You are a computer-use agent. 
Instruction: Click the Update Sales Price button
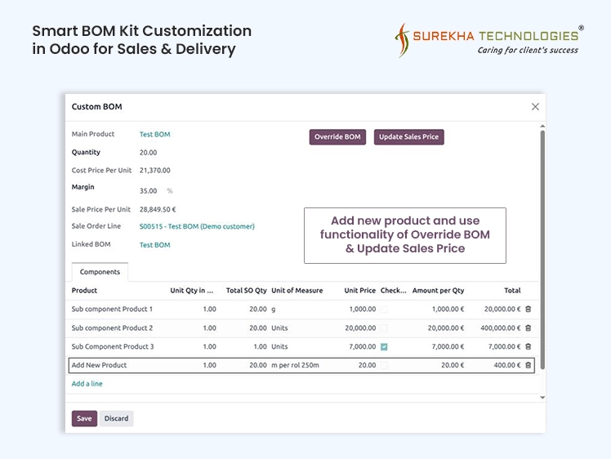coord(408,137)
